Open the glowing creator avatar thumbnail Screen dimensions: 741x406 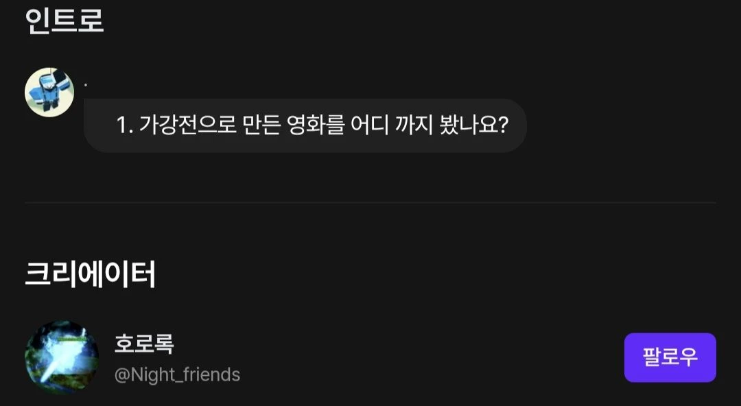[62, 357]
